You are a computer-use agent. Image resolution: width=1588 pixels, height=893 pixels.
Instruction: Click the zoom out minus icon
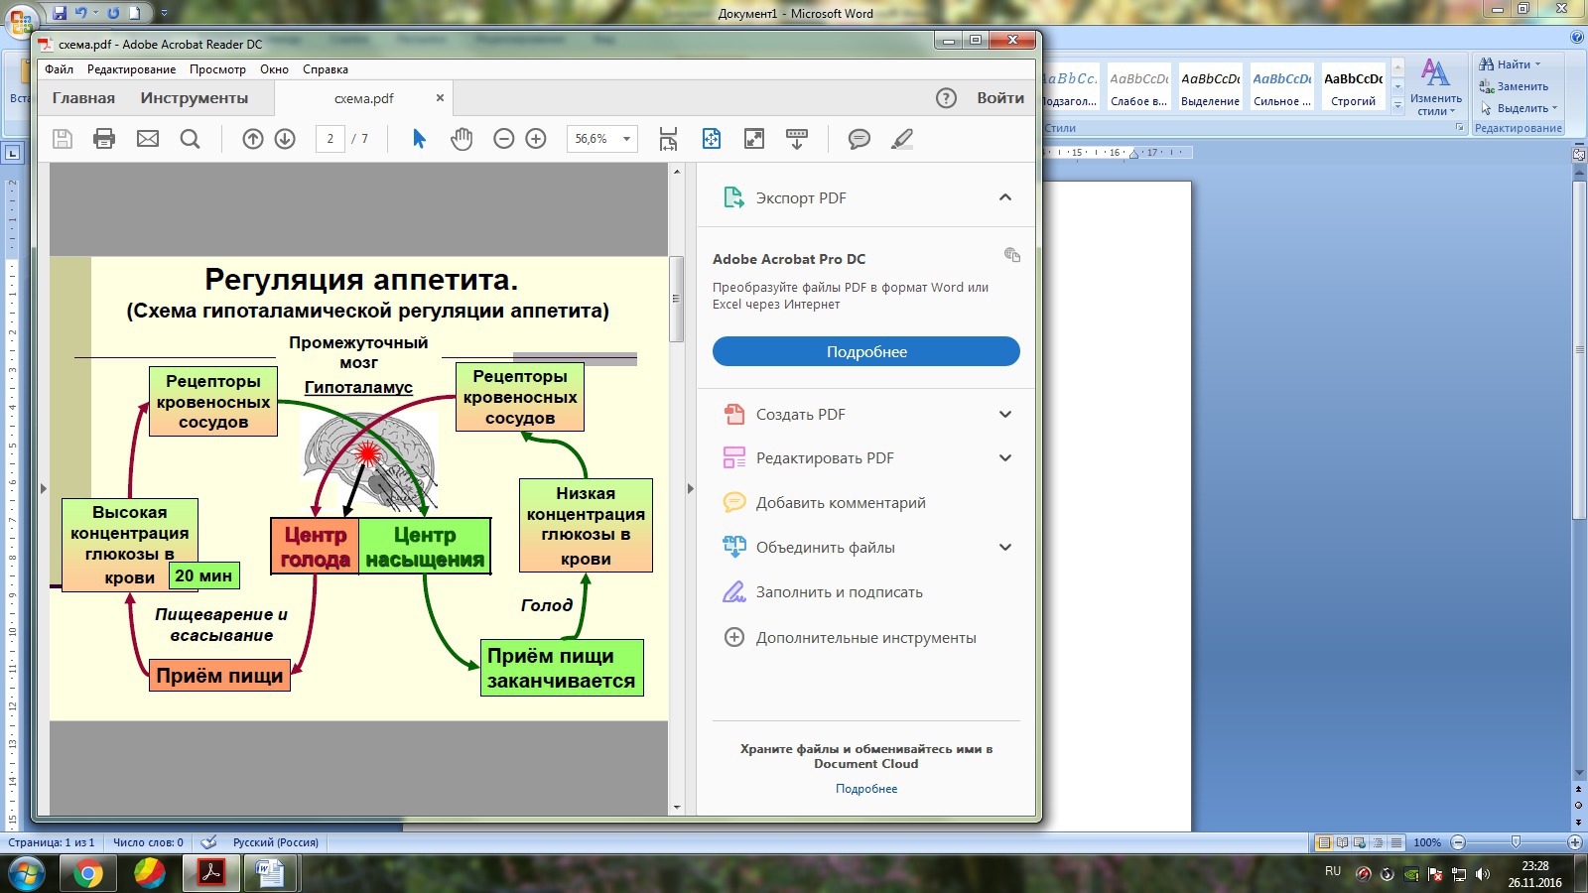[x=504, y=139]
